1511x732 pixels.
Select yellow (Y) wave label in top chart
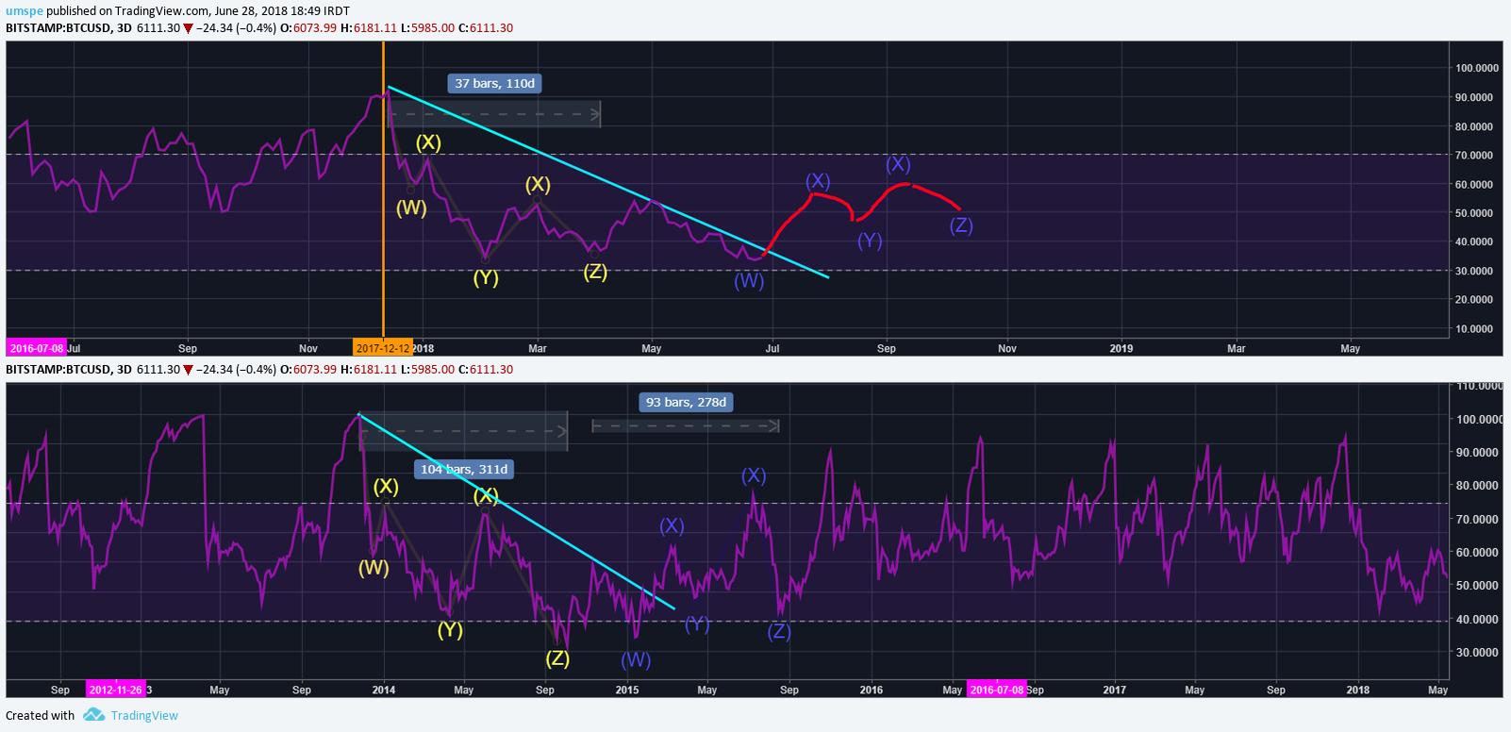pyautogui.click(x=486, y=277)
